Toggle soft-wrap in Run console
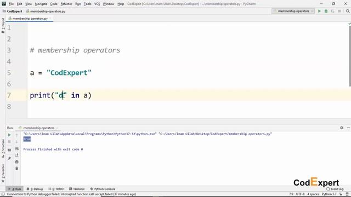351x197 pixels. (17, 148)
